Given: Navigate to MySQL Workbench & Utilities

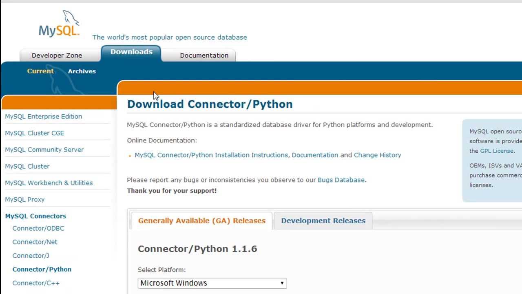Looking at the screenshot, I should pos(49,183).
